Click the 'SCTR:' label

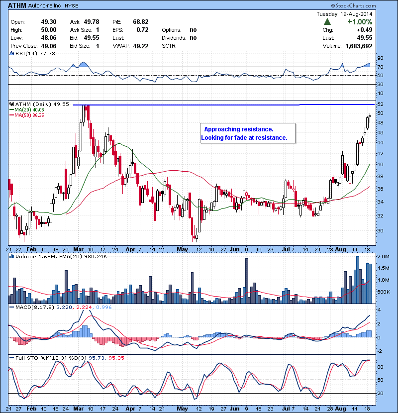[169, 46]
